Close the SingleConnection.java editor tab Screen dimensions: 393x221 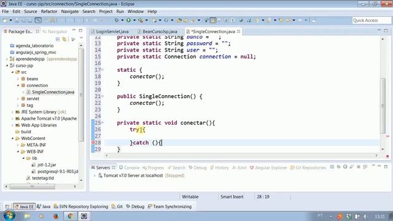[x=239, y=31]
